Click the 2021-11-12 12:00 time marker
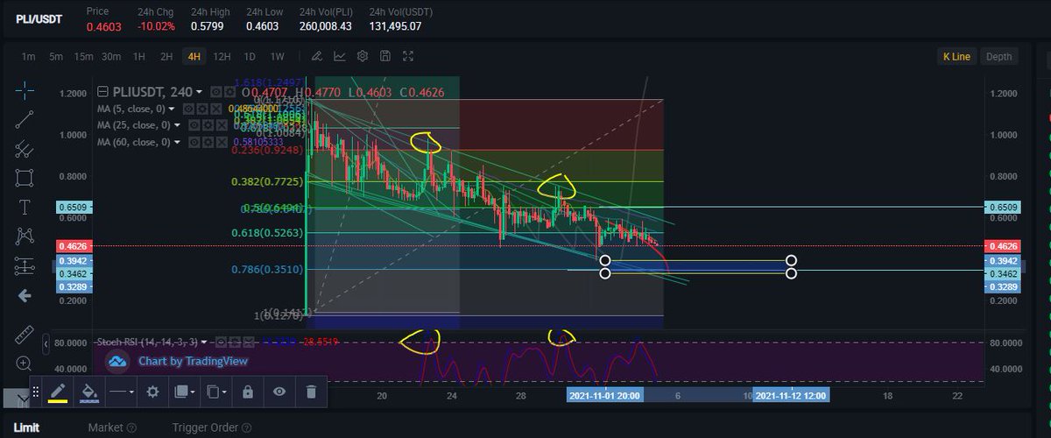Screen dimensions: 1051x438 tap(791, 396)
